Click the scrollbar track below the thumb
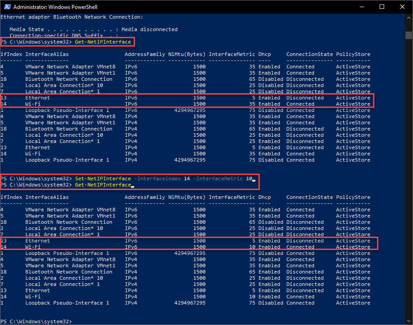Screen dimensions: 413x325 409,178
